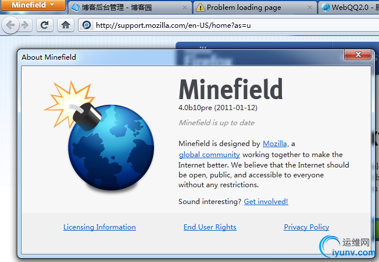Reload the page with the refresh icon

45,25
